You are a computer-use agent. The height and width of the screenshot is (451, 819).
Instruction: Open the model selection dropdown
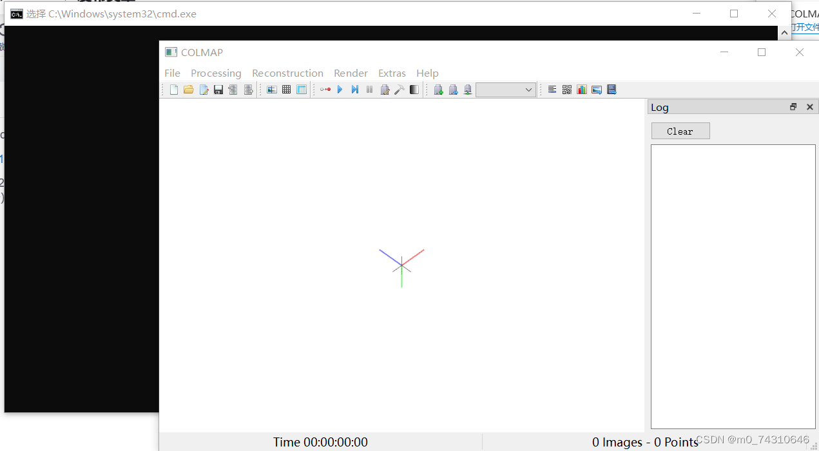pyautogui.click(x=527, y=90)
